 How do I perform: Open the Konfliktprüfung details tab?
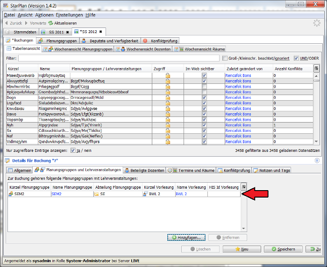(x=234, y=170)
